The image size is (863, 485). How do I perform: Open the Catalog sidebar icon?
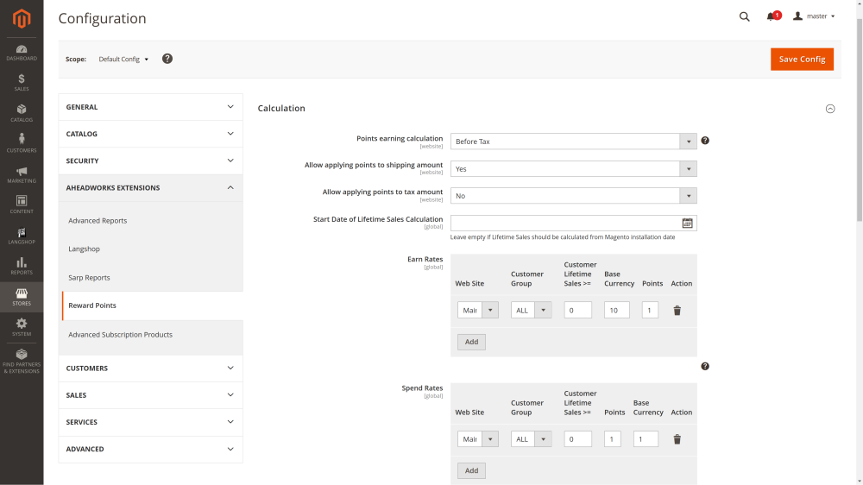point(22,113)
